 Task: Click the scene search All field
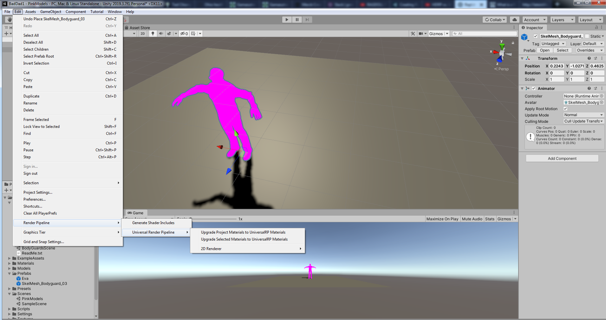[x=485, y=34]
